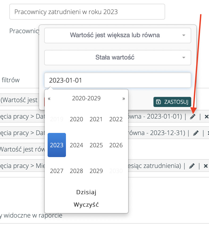Go to the next decade in the date picker
The width and height of the screenshot is (209, 225).
[x=123, y=98]
